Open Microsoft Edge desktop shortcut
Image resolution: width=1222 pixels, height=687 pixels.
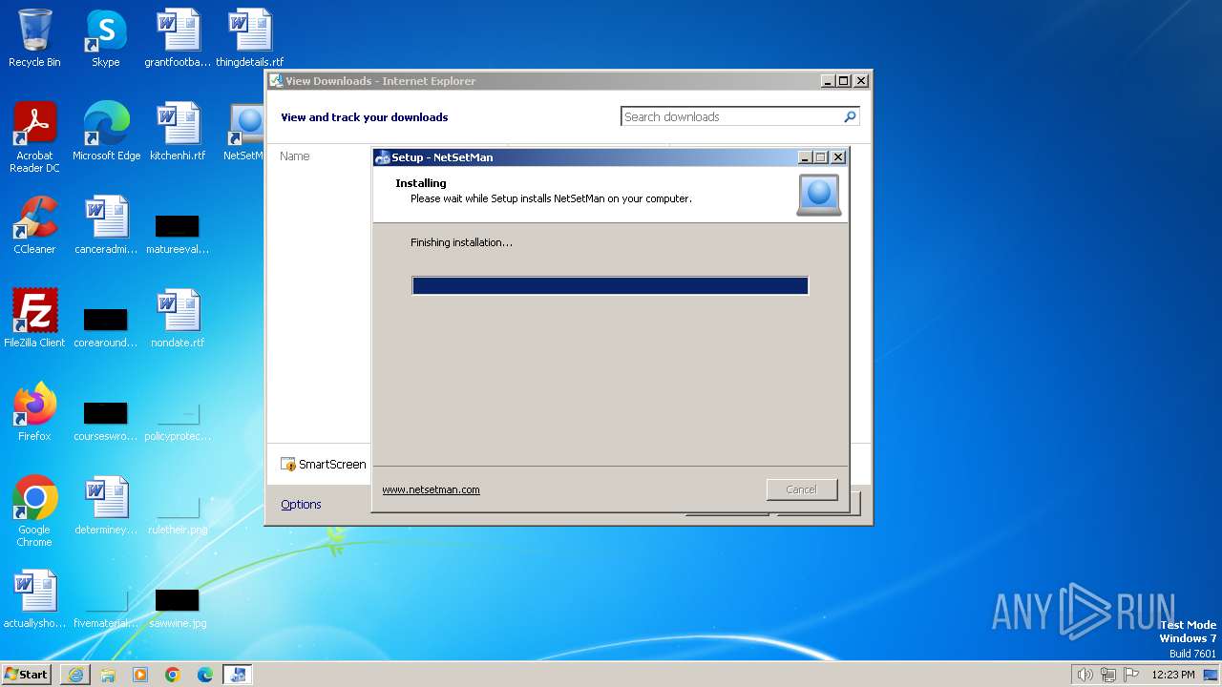106,132
